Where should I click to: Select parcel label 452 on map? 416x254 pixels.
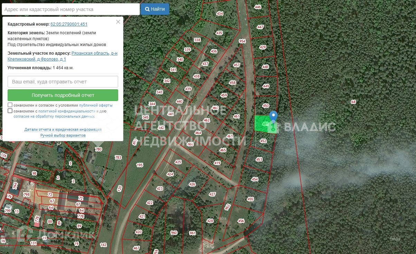tap(263, 141)
